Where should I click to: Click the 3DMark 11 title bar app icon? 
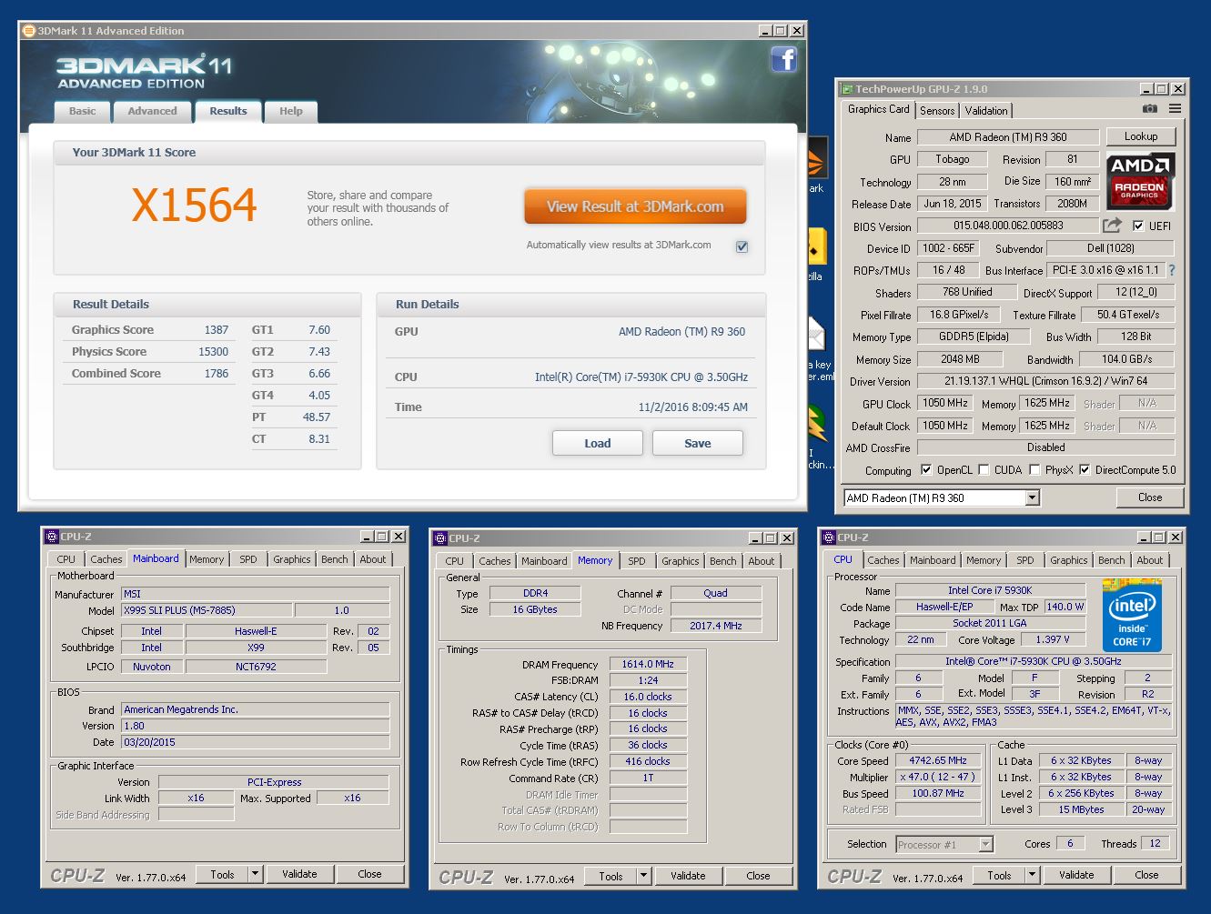[28, 31]
